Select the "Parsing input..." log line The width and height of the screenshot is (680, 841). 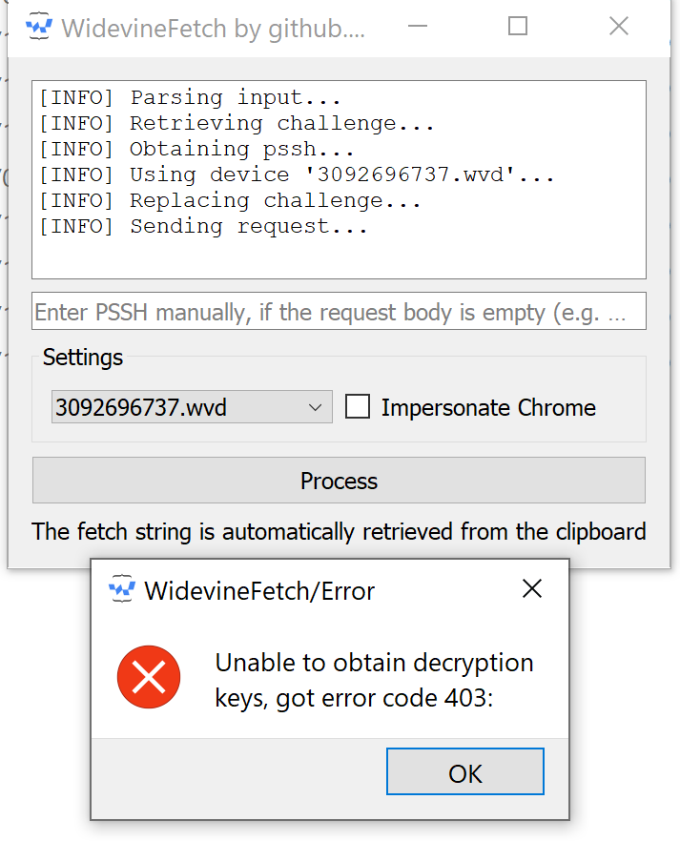189,97
